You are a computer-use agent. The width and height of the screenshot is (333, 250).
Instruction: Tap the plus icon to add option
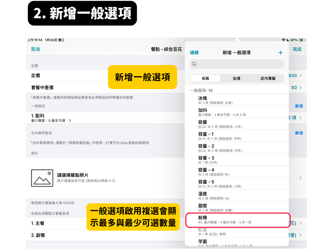tap(280, 53)
